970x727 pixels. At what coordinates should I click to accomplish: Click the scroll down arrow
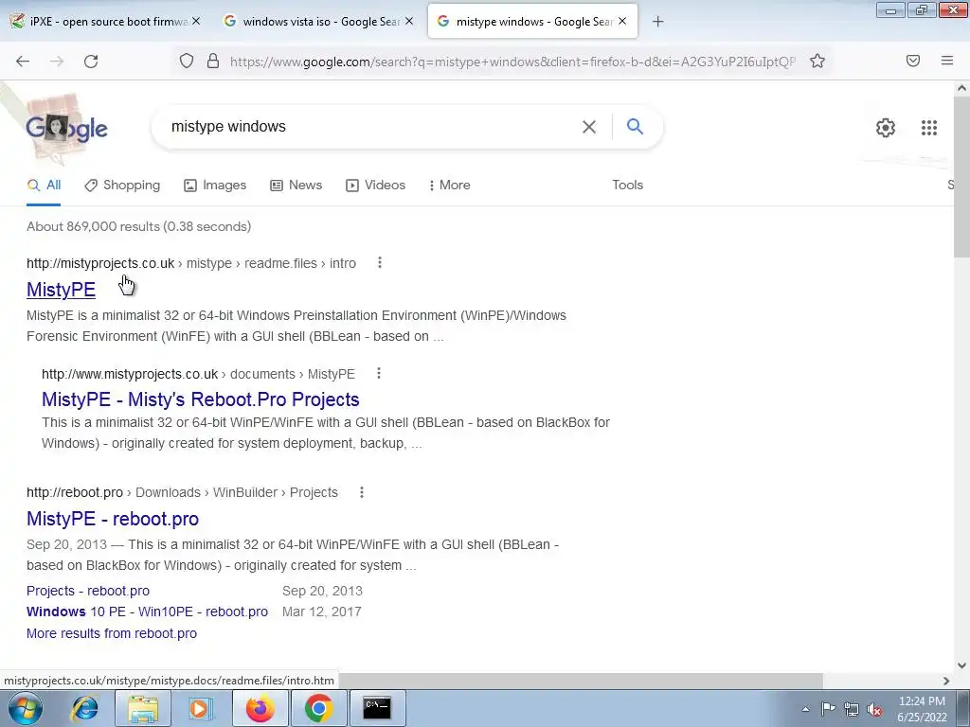961,665
